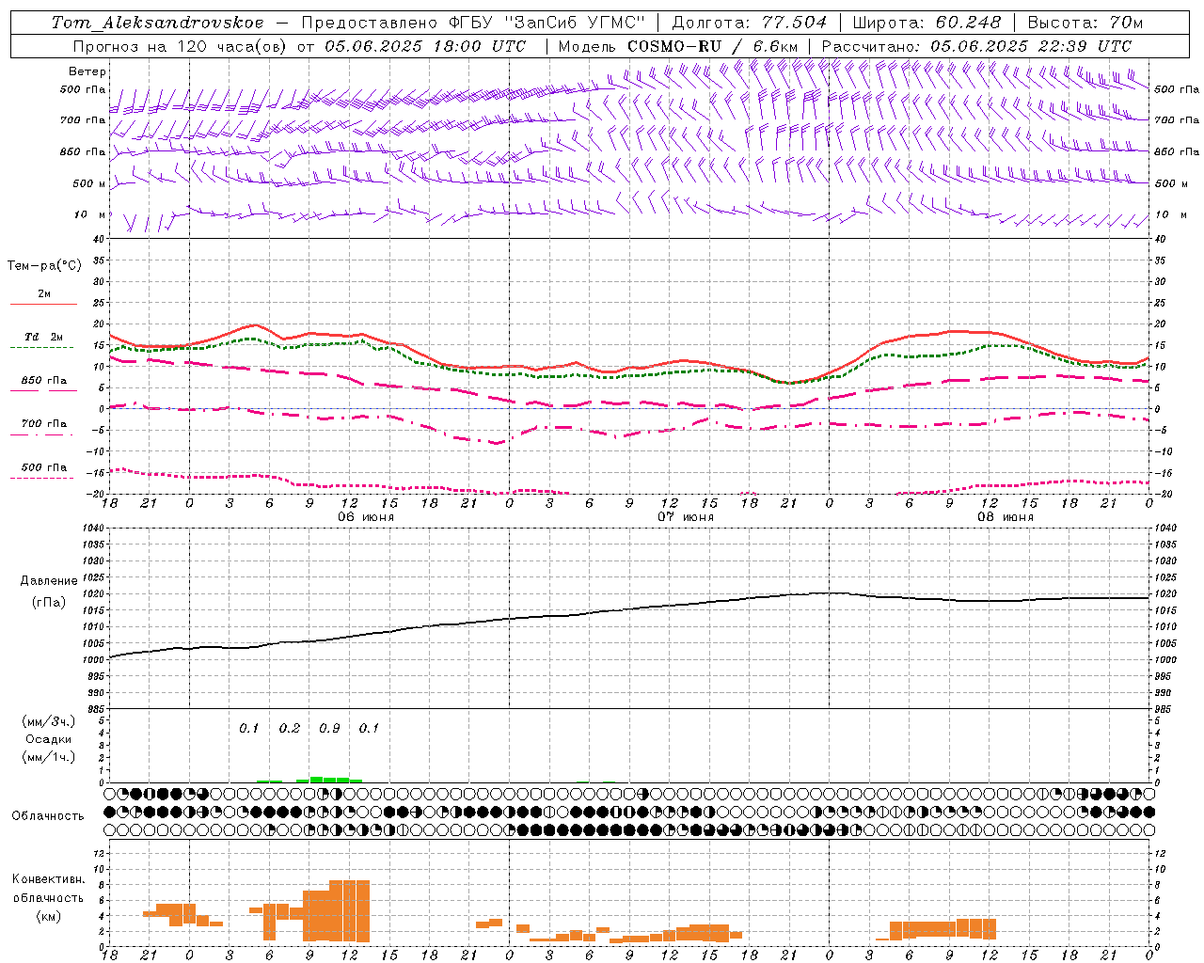Click '500 гПа' entry in temperature legend
1204x963 pixels.
(x=43, y=467)
